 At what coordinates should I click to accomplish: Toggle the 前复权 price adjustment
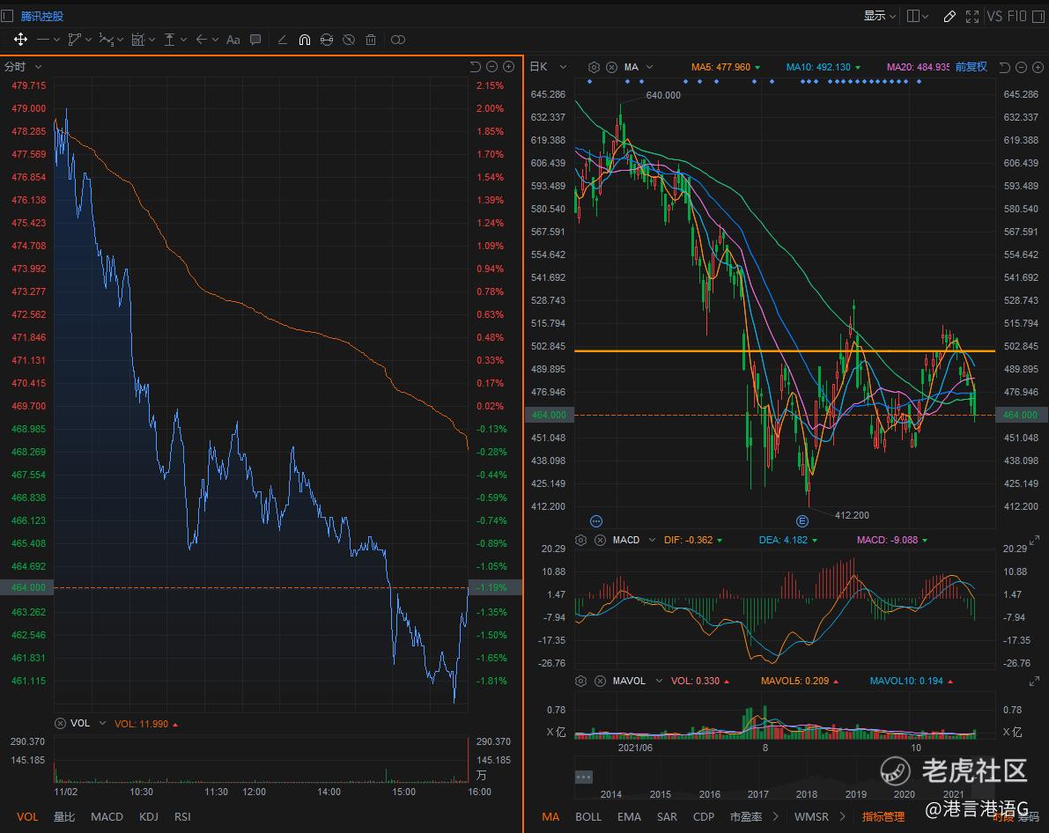pos(971,67)
